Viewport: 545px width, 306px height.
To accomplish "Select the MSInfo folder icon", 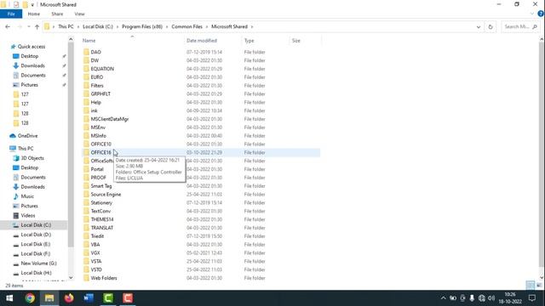I will click(x=86, y=136).
